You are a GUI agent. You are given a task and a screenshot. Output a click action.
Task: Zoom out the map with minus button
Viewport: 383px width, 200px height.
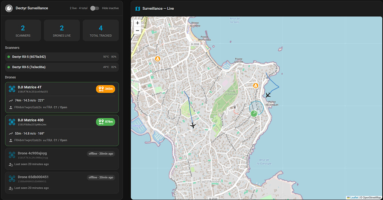pyautogui.click(x=138, y=31)
